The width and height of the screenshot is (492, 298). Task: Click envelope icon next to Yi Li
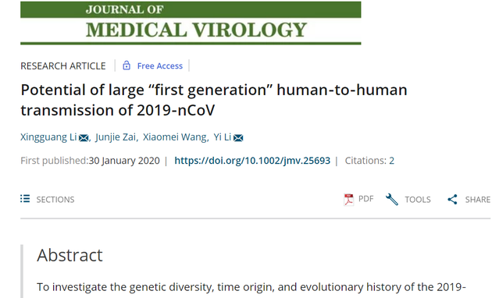(238, 138)
